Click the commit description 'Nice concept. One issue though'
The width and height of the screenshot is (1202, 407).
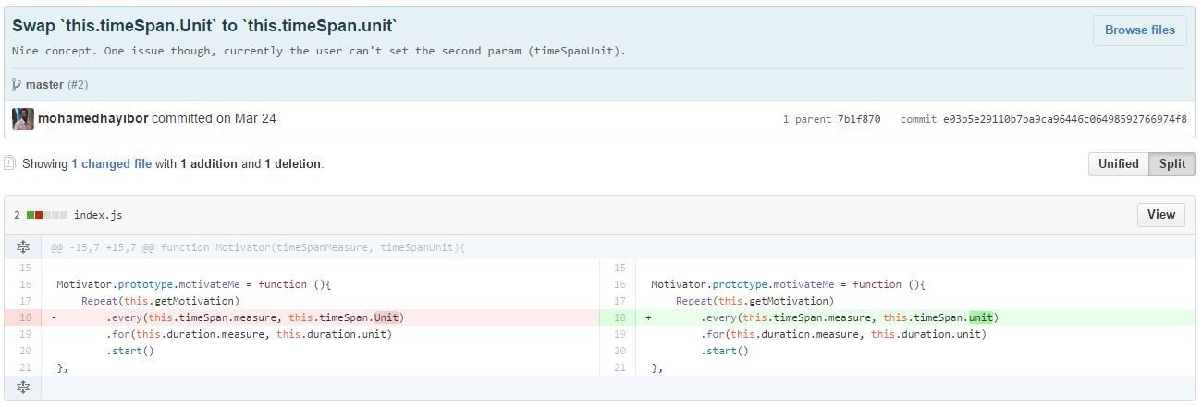[319, 51]
